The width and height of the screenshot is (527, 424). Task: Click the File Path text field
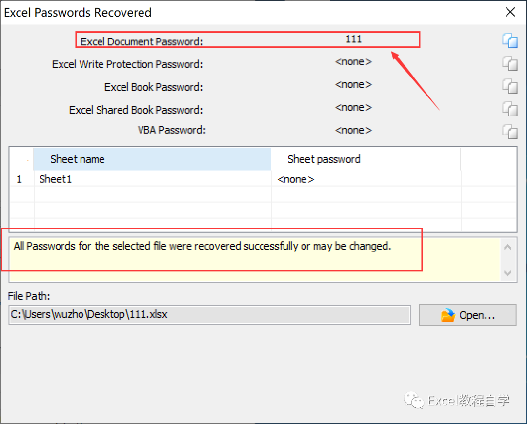(210, 314)
